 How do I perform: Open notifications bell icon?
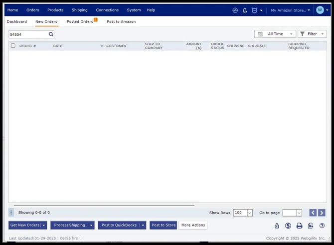pos(245,10)
